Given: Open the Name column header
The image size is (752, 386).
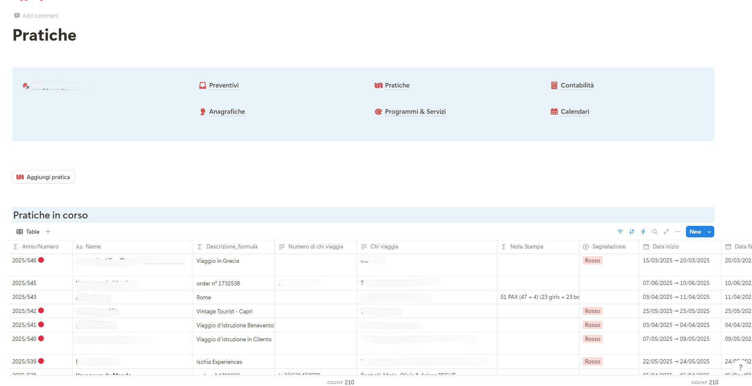Looking at the screenshot, I should coord(133,247).
